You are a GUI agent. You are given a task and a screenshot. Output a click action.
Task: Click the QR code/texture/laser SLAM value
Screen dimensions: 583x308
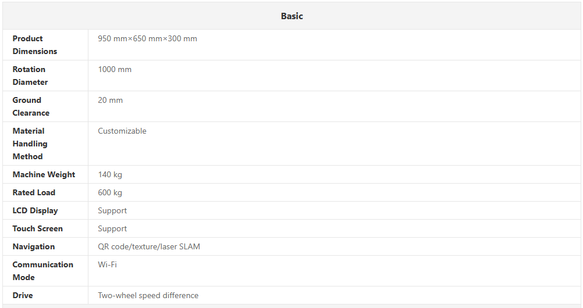click(149, 247)
